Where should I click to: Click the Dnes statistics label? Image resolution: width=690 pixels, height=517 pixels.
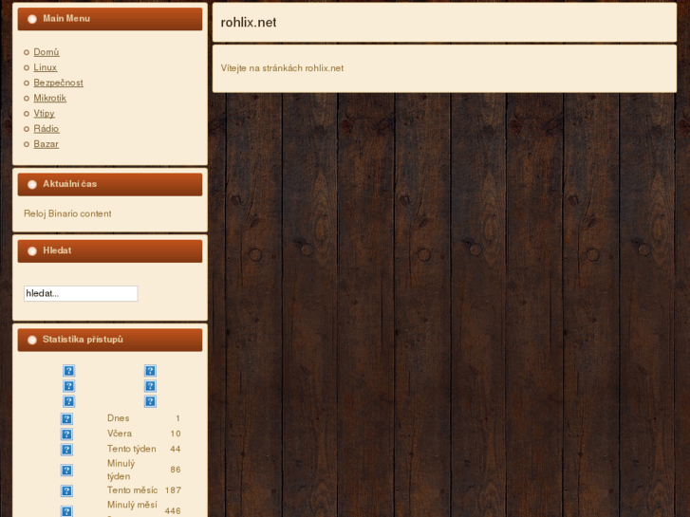tap(119, 418)
